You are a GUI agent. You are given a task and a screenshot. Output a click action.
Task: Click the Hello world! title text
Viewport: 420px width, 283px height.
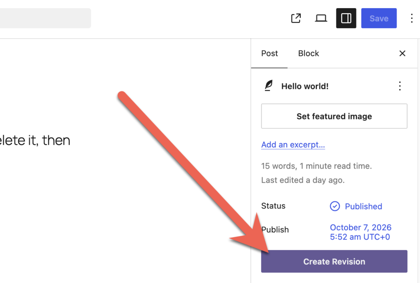pyautogui.click(x=305, y=86)
